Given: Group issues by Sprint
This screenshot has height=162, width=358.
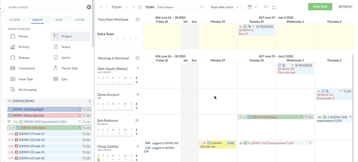Looking at the screenshot, I should pyautogui.click(x=66, y=58).
